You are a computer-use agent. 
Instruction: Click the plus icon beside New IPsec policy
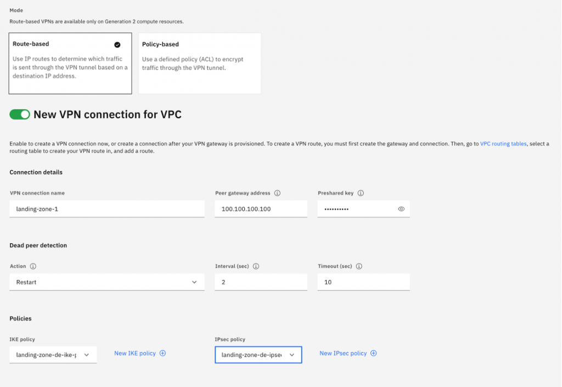click(374, 353)
